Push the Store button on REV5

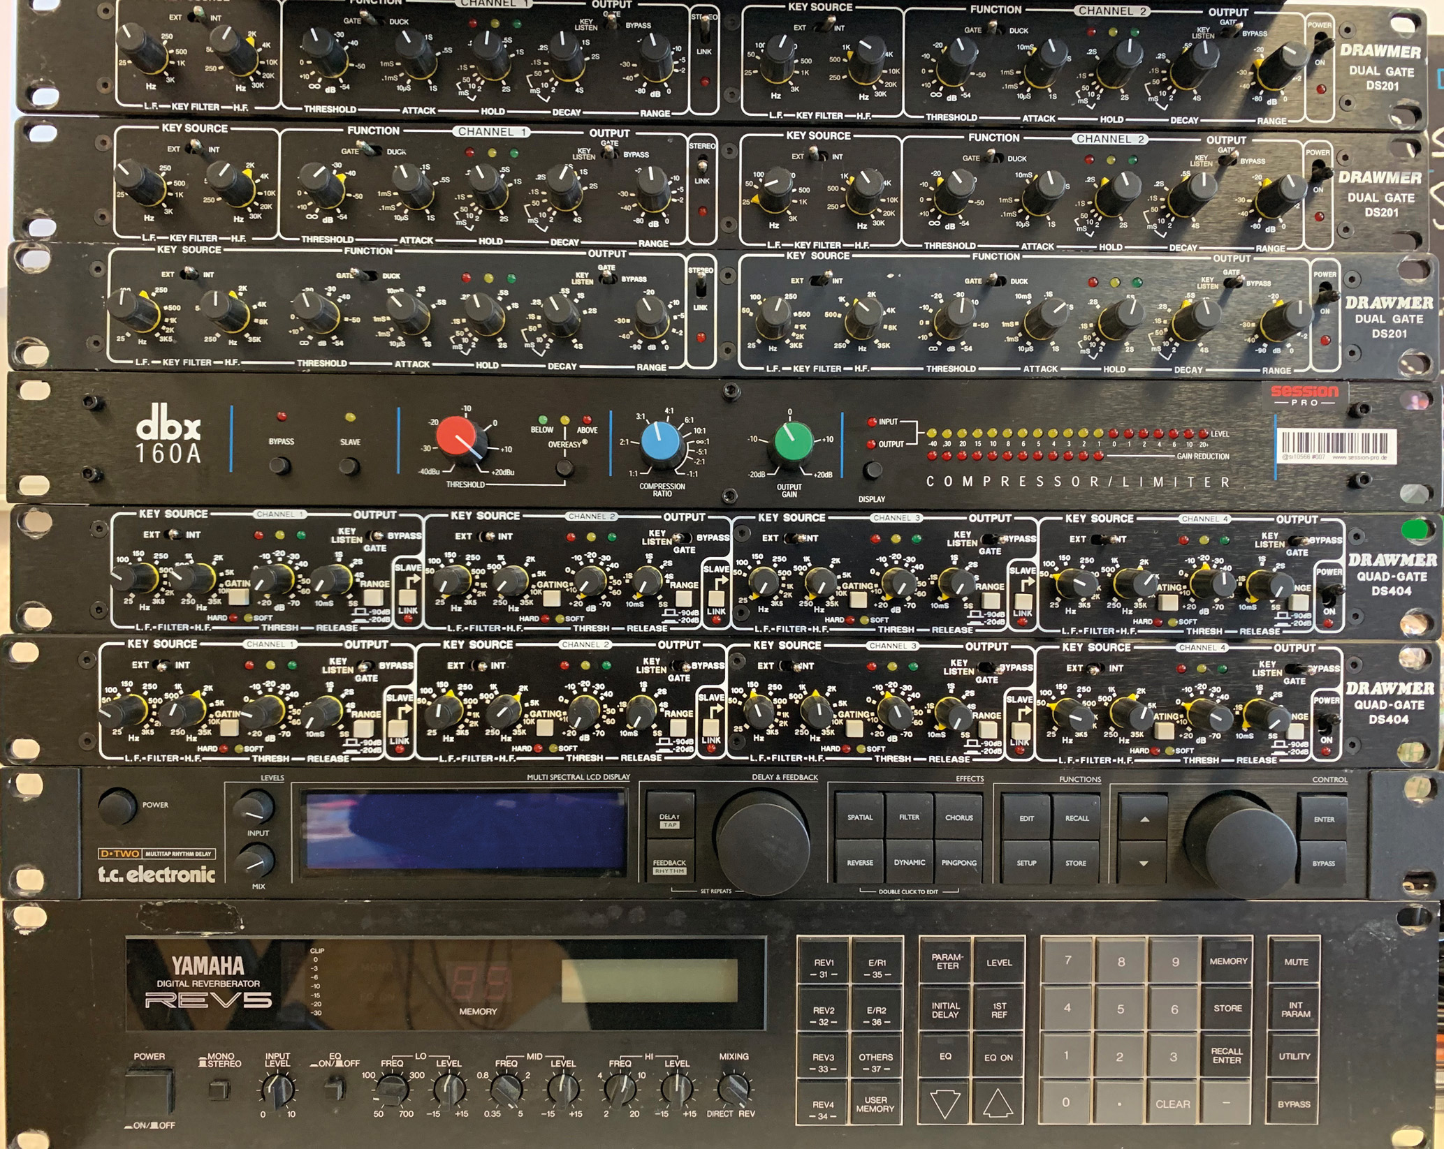click(1227, 1008)
